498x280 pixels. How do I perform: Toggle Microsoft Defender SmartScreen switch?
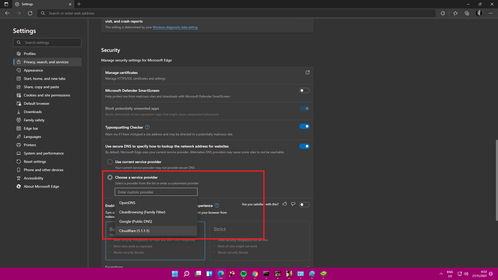(304, 91)
